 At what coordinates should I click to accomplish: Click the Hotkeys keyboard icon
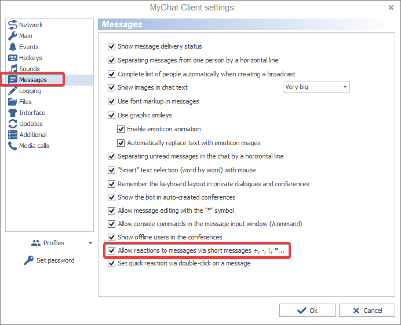[13, 58]
